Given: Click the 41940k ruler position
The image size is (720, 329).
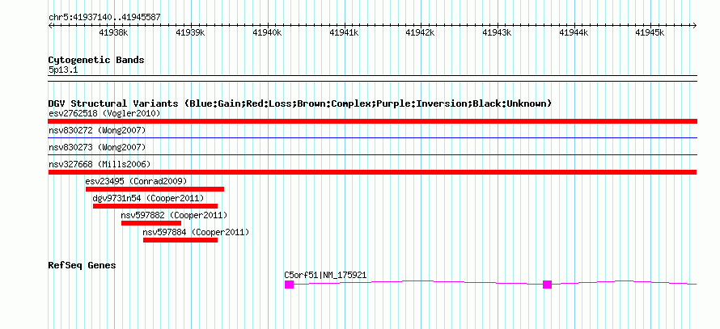Looking at the screenshot, I should tap(267, 33).
